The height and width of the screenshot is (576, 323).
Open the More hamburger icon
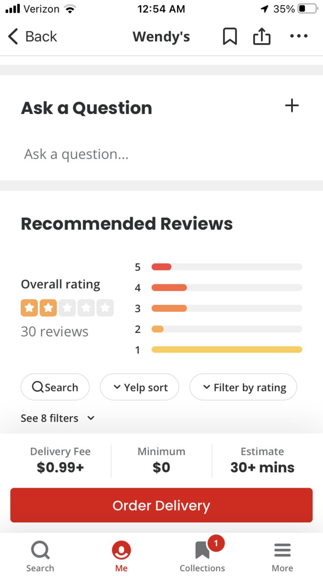(x=283, y=550)
